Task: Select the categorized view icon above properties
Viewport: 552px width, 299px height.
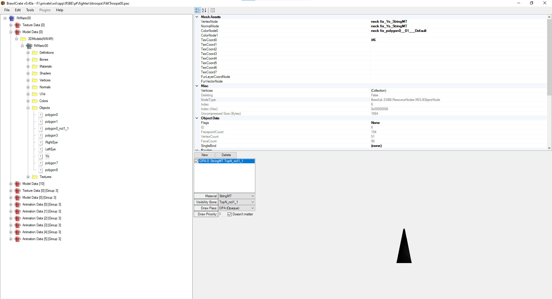Action: (x=198, y=10)
